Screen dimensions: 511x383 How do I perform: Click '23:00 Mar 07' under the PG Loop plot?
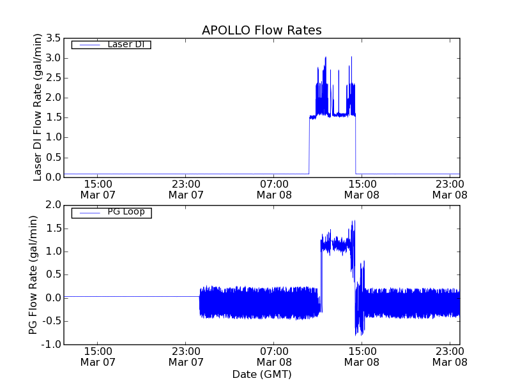(186, 357)
